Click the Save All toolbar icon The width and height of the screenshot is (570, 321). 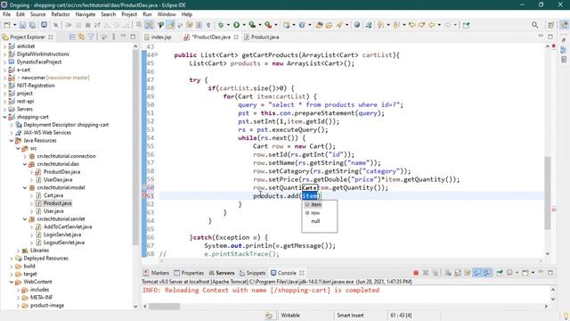click(x=32, y=25)
